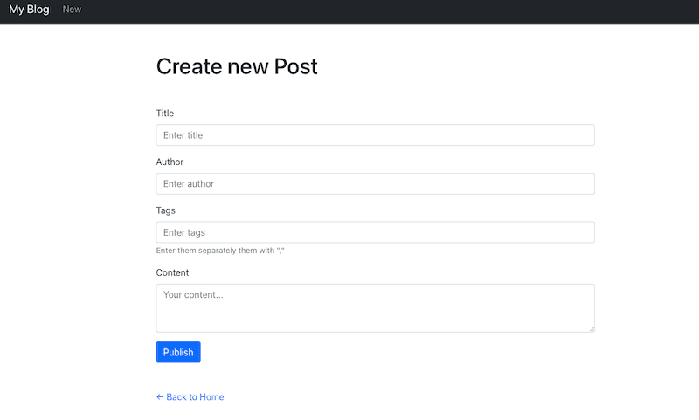Click the "Enter author" placeholder text
This screenshot has height=420, width=699.
click(189, 184)
